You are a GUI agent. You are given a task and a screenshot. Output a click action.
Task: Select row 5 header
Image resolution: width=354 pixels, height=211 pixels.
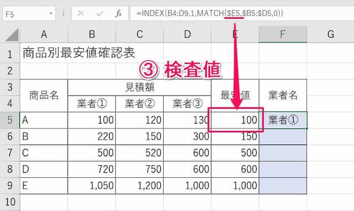click(10, 120)
